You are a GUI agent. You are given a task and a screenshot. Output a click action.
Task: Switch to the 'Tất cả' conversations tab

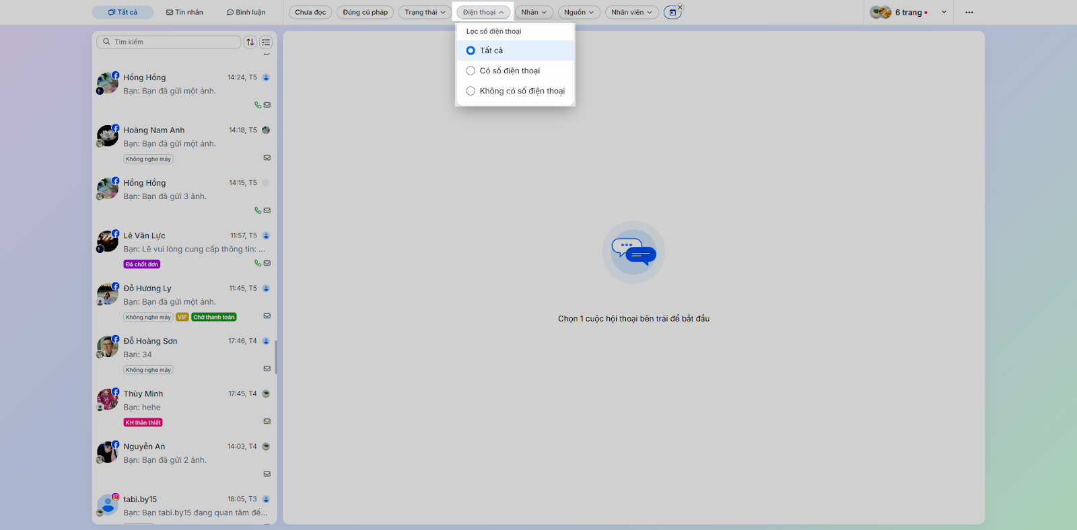click(123, 12)
